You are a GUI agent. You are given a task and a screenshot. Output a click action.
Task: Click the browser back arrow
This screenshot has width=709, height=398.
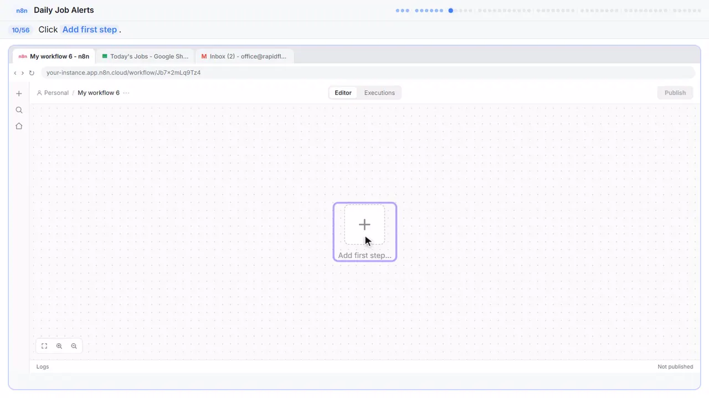coord(15,73)
